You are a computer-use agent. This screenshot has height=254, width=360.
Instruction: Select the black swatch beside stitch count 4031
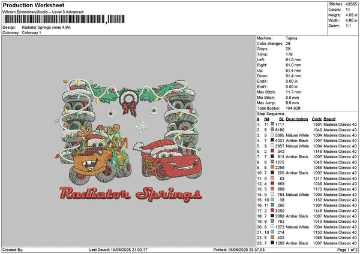tap(272, 141)
